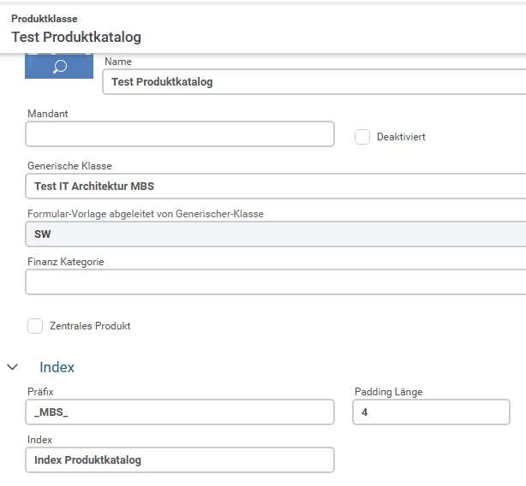The image size is (526, 486).
Task: Click the Name field with Test Produktkatalog
Action: pyautogui.click(x=314, y=82)
